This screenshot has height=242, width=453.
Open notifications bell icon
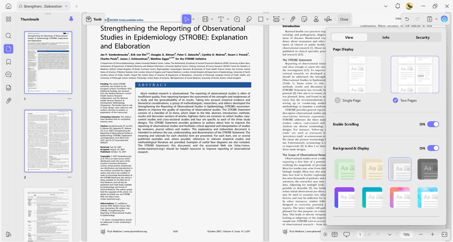point(398,6)
